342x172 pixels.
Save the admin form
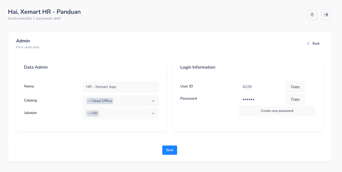[x=169, y=150]
